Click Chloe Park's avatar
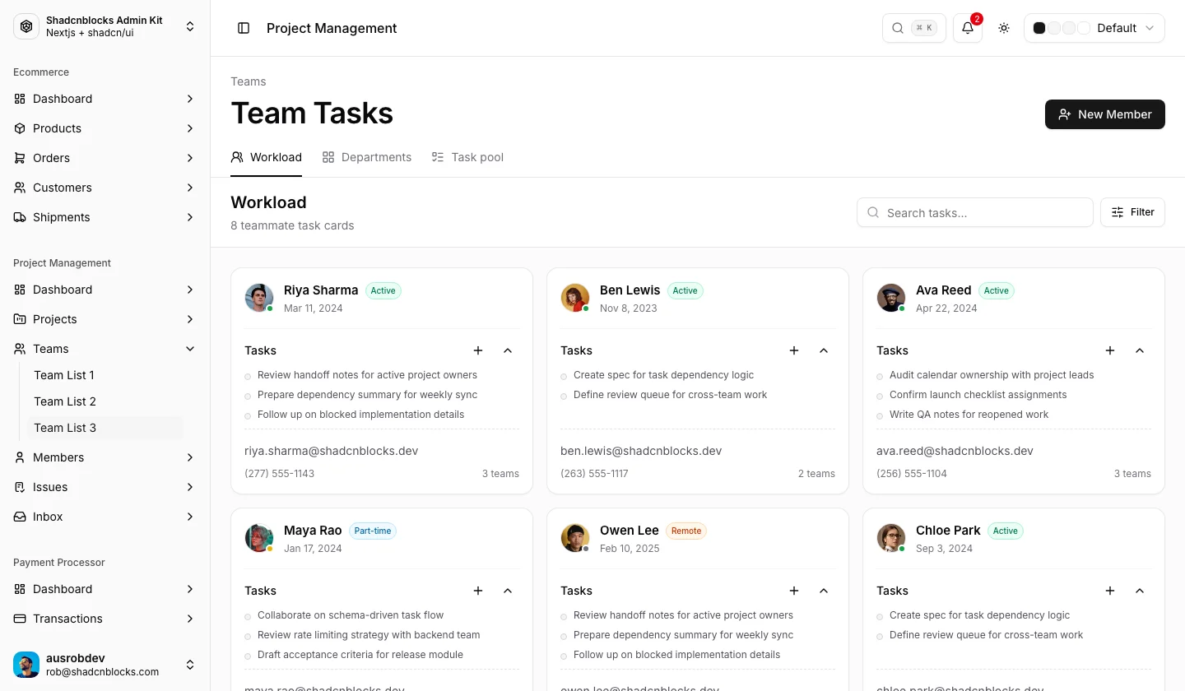 (x=891, y=538)
